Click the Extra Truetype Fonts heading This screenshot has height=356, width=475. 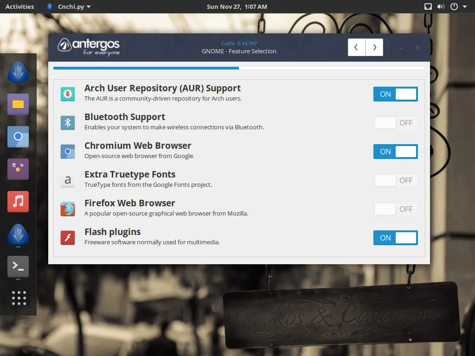(130, 174)
